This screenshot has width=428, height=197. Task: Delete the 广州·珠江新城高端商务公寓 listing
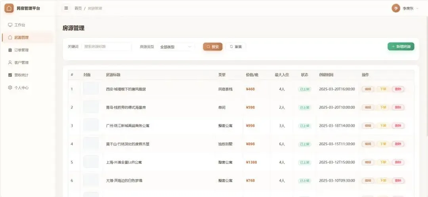[x=398, y=126]
